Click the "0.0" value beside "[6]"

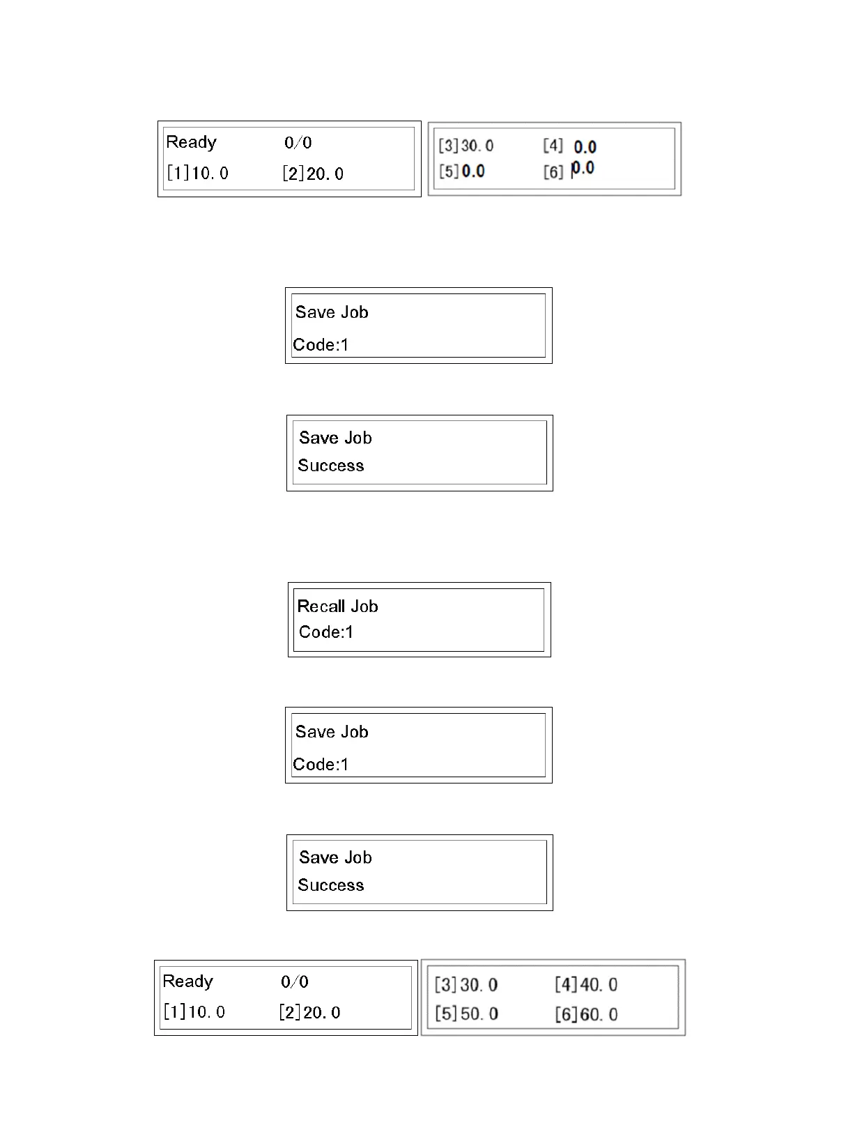tap(583, 169)
